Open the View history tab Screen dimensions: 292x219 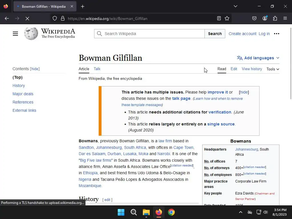pos(252,69)
